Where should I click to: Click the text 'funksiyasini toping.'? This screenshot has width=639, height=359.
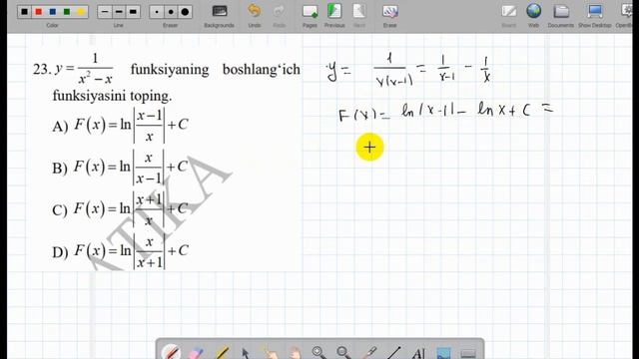pos(112,97)
